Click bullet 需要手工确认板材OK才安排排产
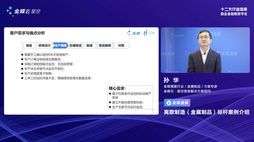 pos(47,55)
